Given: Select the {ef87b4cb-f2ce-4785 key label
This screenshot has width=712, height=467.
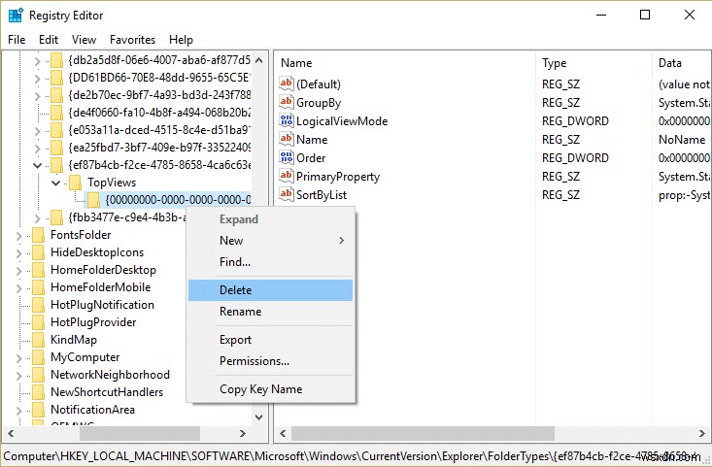Looking at the screenshot, I should pyautogui.click(x=160, y=165).
